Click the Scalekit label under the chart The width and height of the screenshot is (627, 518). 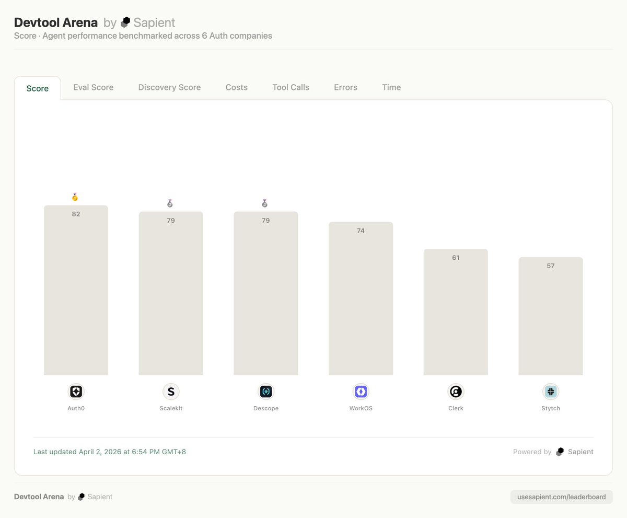tap(171, 408)
